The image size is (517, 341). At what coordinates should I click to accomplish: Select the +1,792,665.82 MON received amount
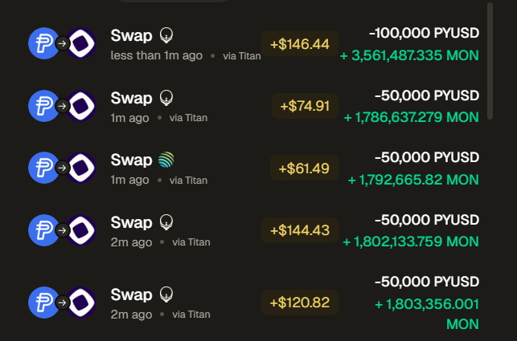pyautogui.click(x=413, y=178)
